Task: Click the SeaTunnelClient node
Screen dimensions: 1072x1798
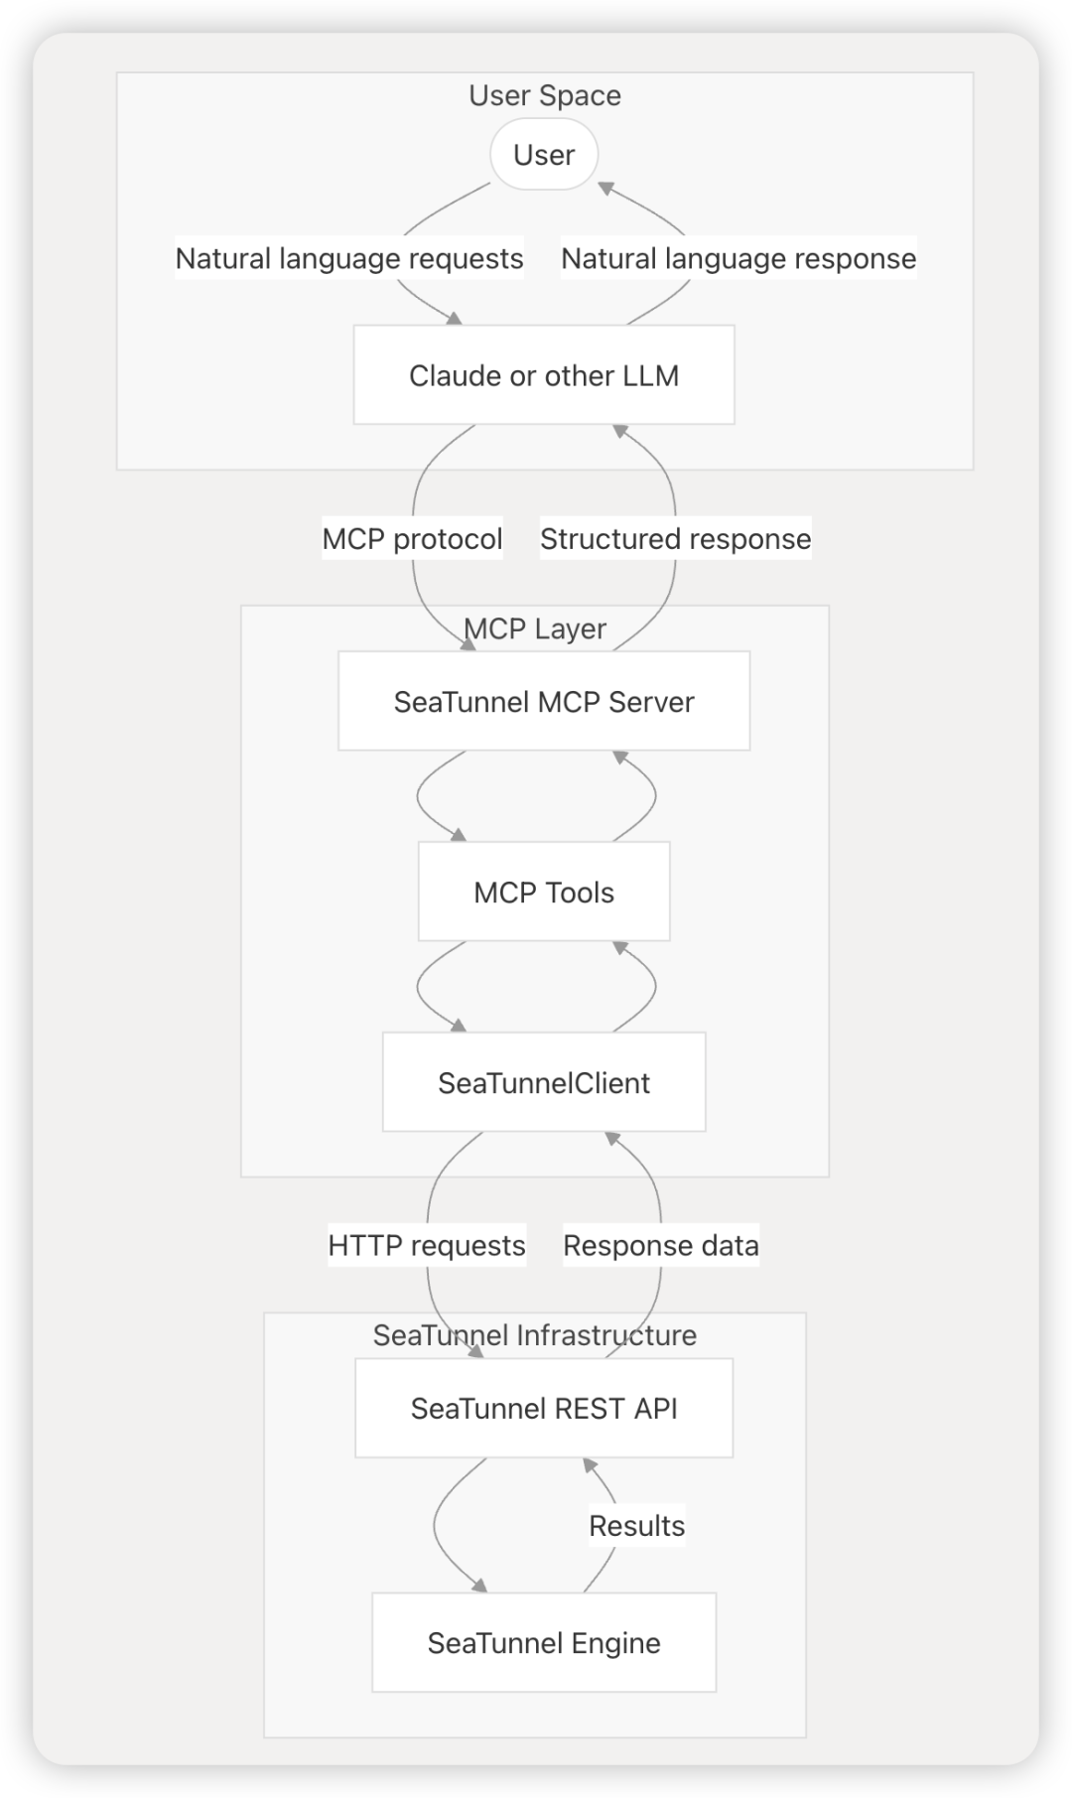Action: point(544,1082)
